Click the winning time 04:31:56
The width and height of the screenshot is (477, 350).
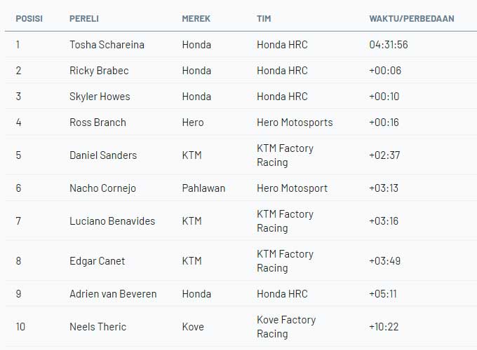click(388, 45)
